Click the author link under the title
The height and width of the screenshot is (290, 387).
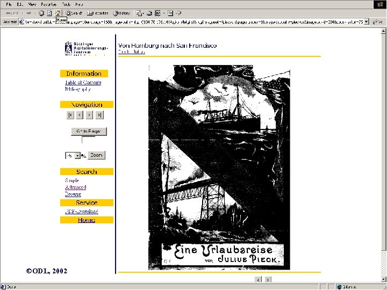pyautogui.click(x=131, y=52)
